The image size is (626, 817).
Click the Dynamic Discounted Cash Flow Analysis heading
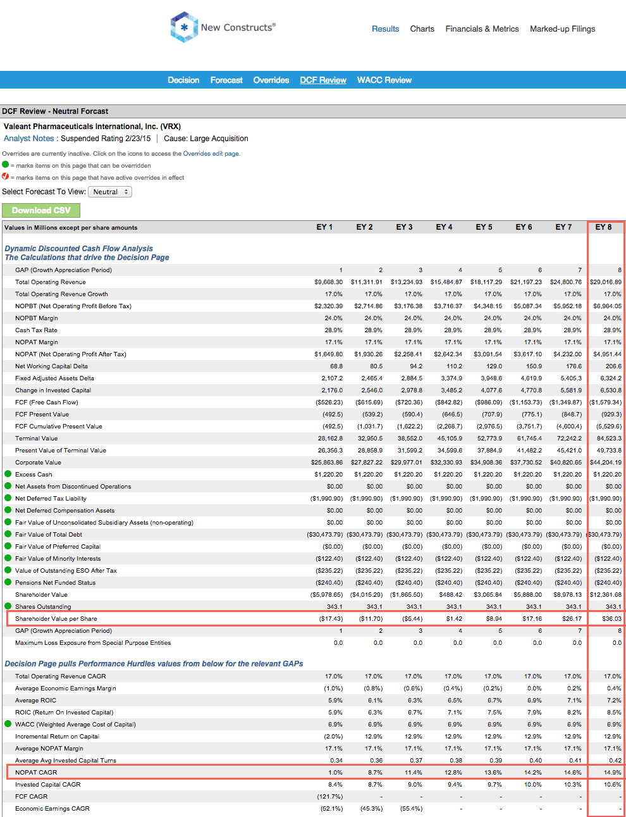[x=79, y=249]
